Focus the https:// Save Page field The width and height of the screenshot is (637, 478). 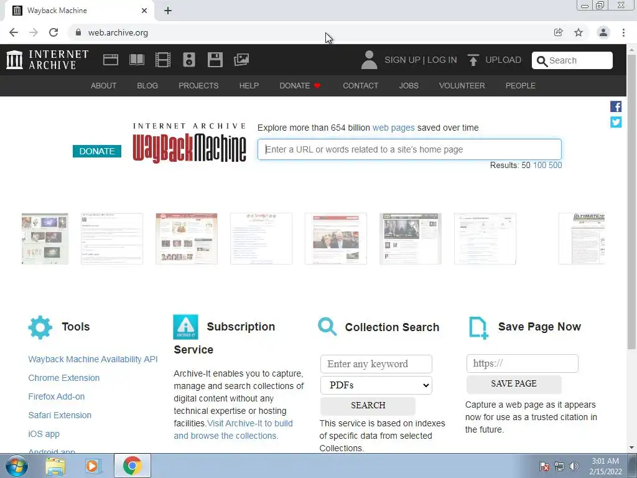tap(523, 363)
